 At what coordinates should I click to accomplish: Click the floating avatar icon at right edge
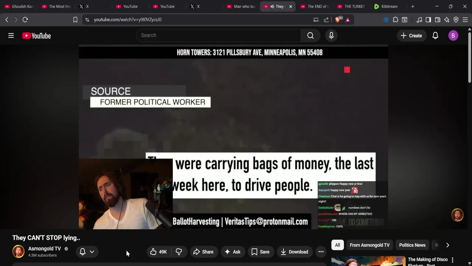pyautogui.click(x=457, y=215)
